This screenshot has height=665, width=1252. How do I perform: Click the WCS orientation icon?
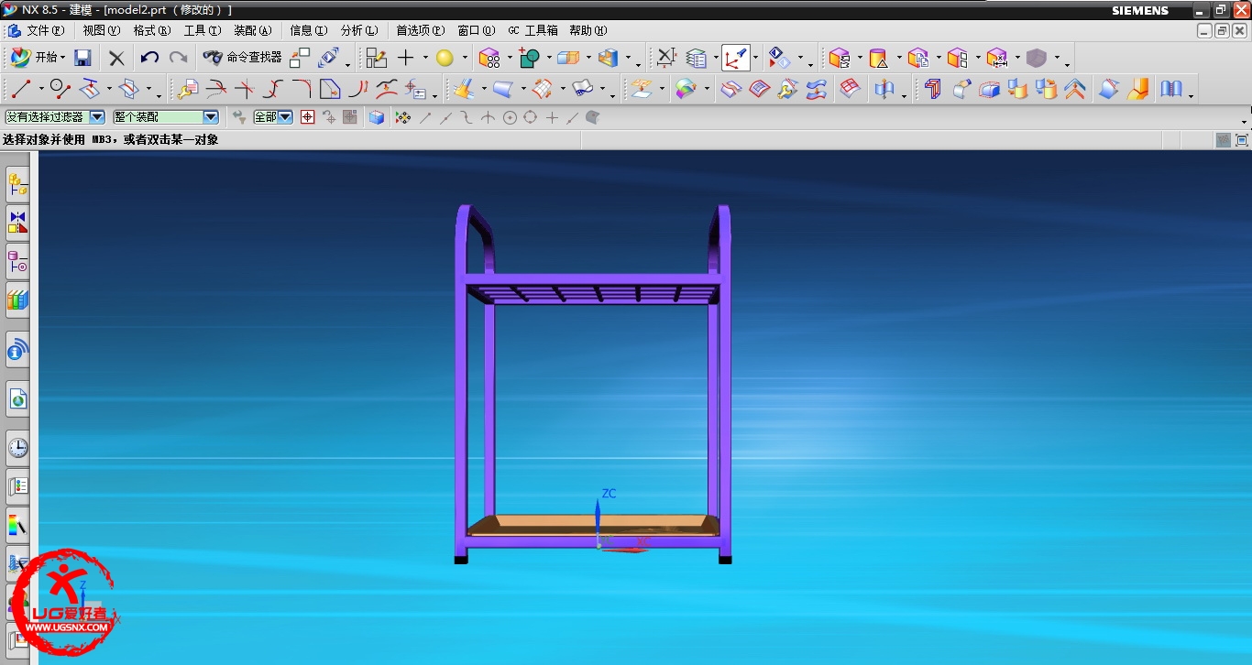(734, 58)
